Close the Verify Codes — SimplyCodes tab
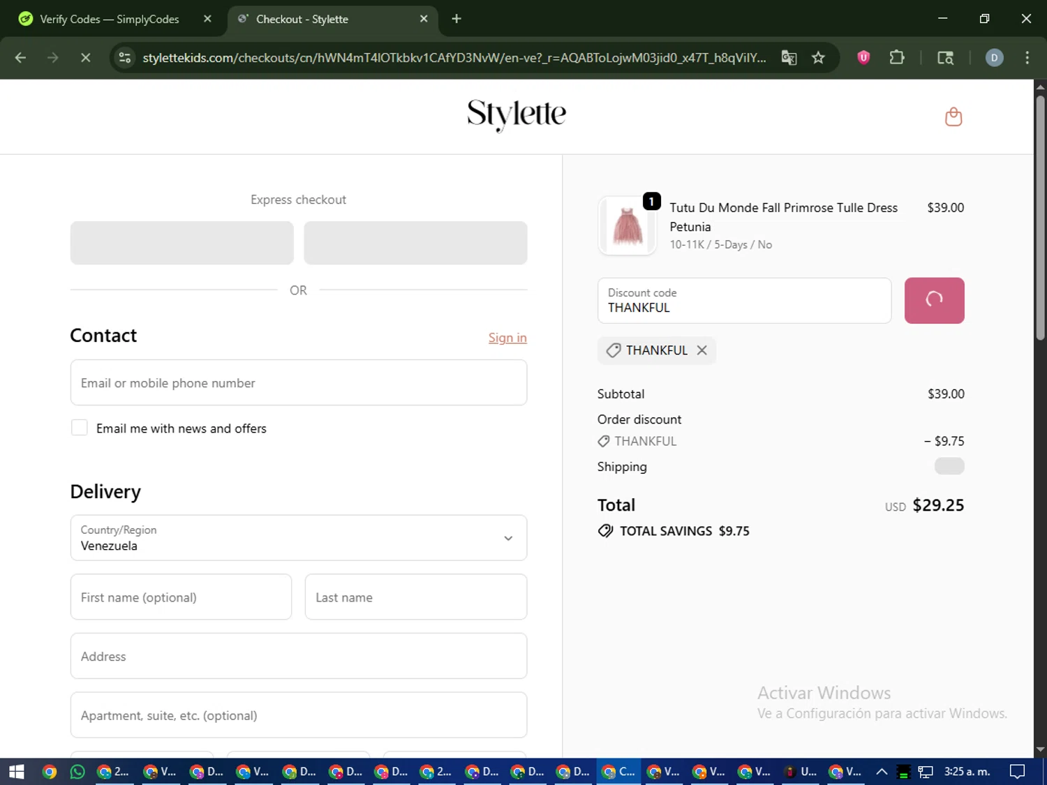 tap(207, 19)
